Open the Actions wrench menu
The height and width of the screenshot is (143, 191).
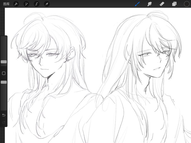[x=16, y=4]
